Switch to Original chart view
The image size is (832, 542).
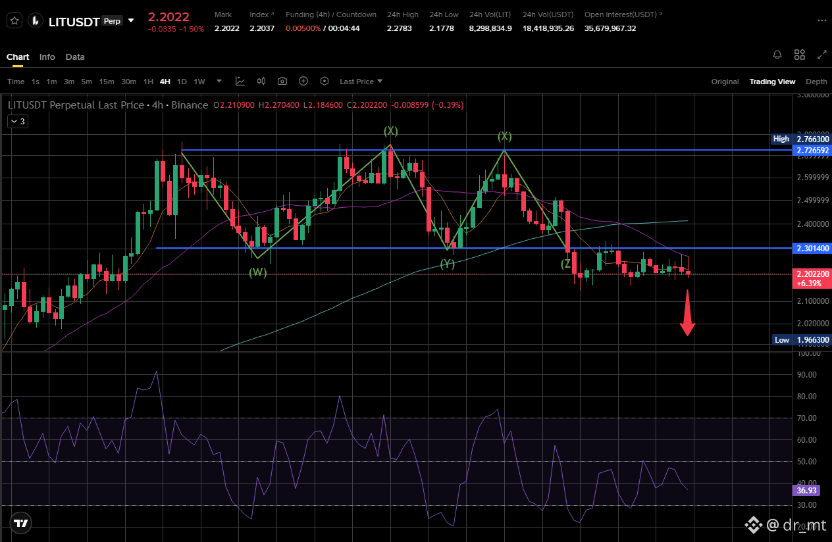[x=725, y=82]
